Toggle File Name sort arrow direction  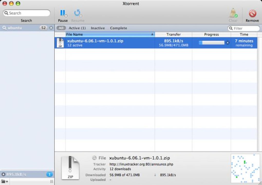point(152,34)
